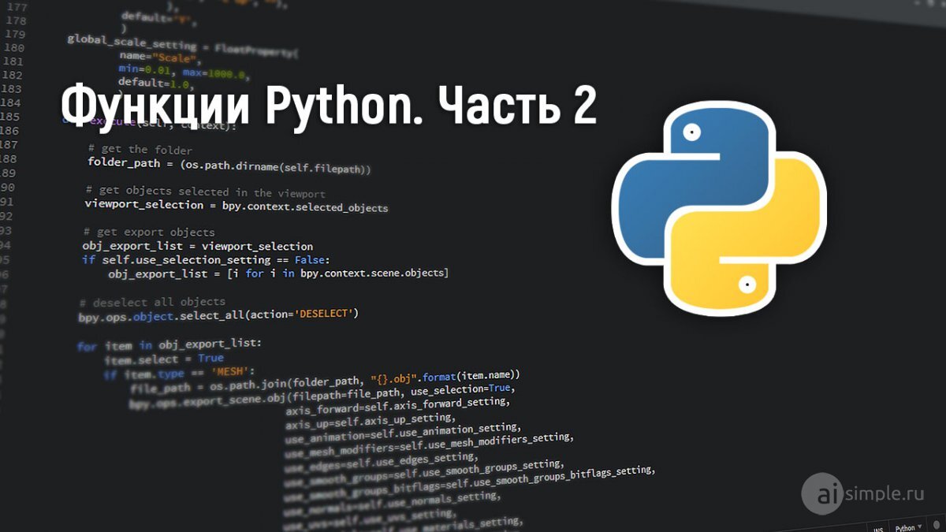Click the line 'use_mesh_modifiers=self.use_mesh_modifiers_setting,'
Screen dimensions: 946x532
(429, 445)
